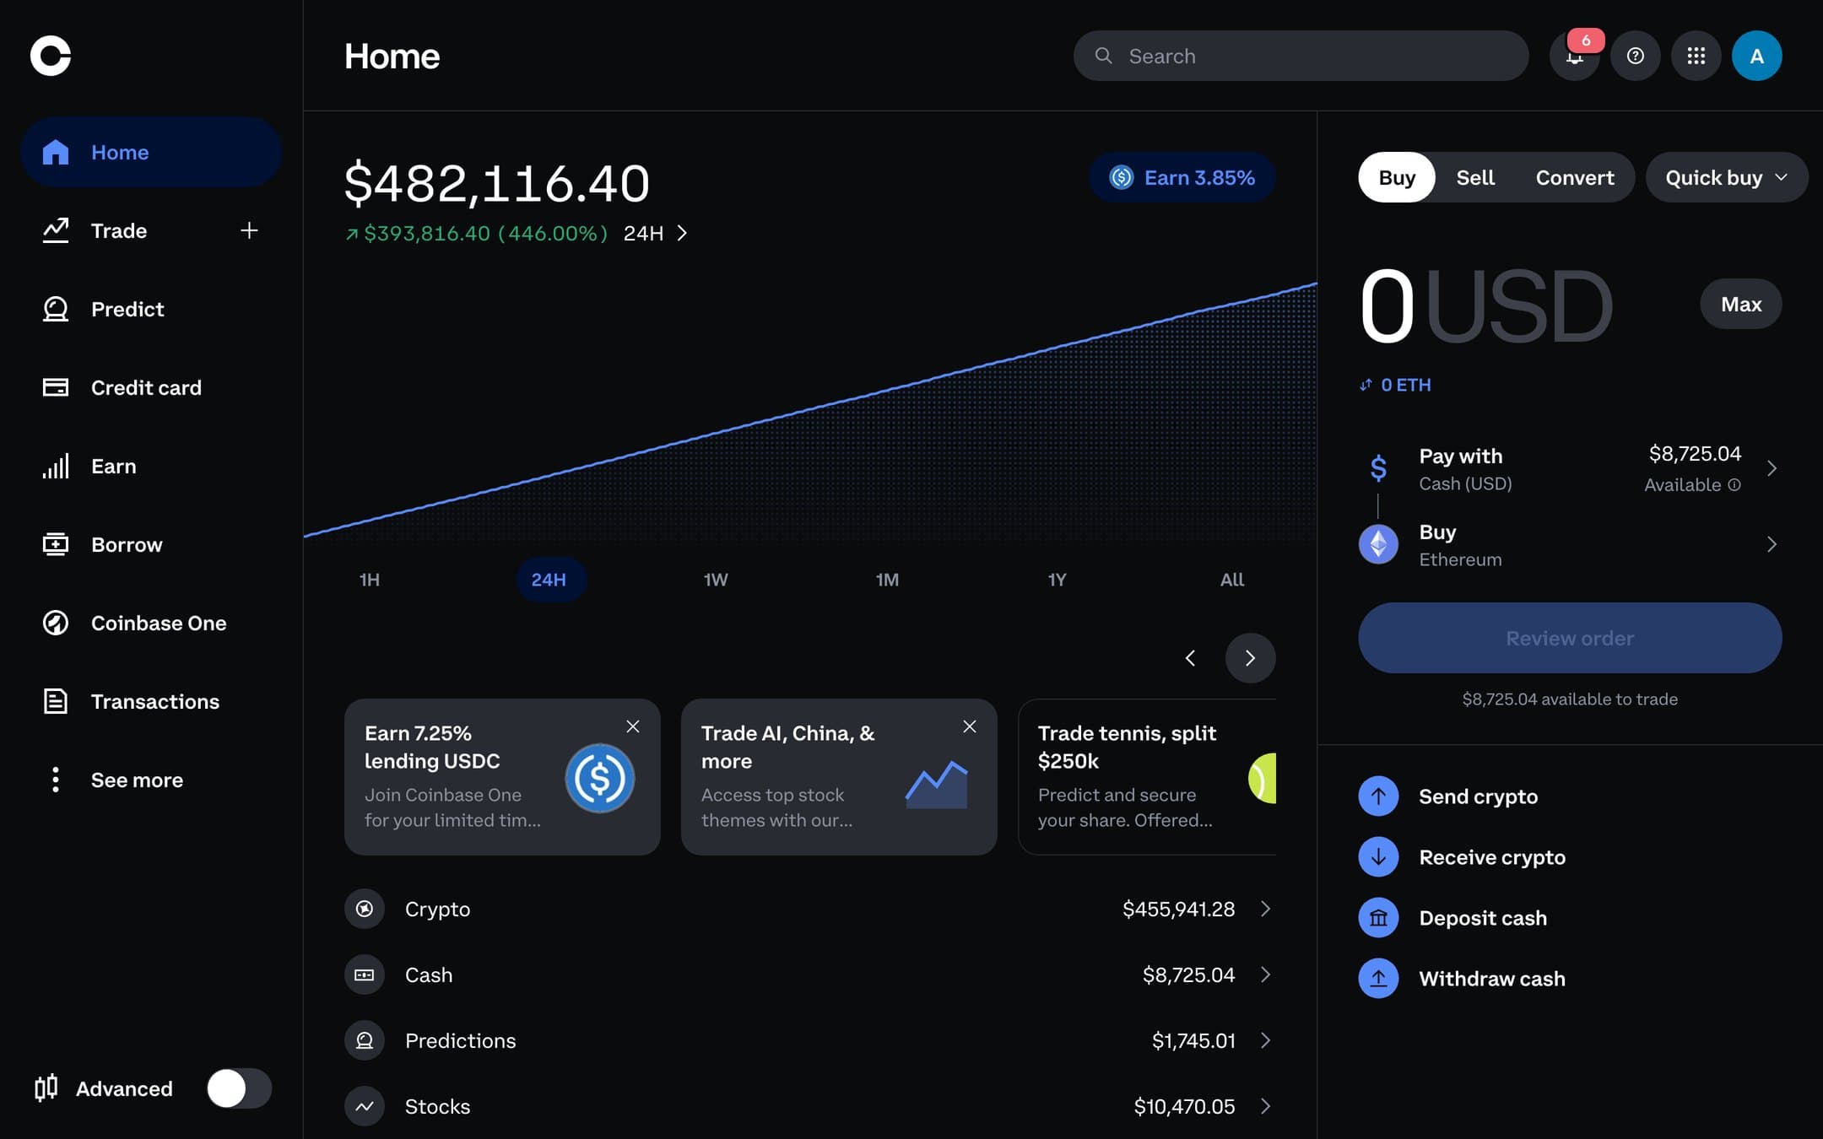Expand the Crypto balance row chevron
Screen dimensions: 1823x1139
(x=1265, y=909)
